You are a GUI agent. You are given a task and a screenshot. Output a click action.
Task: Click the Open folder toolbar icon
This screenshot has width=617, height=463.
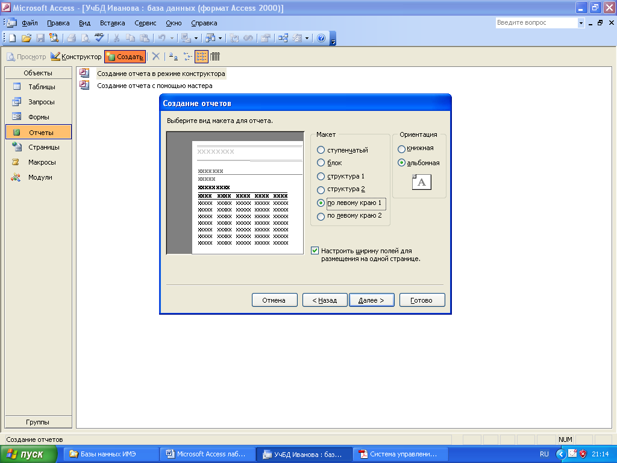tap(27, 38)
